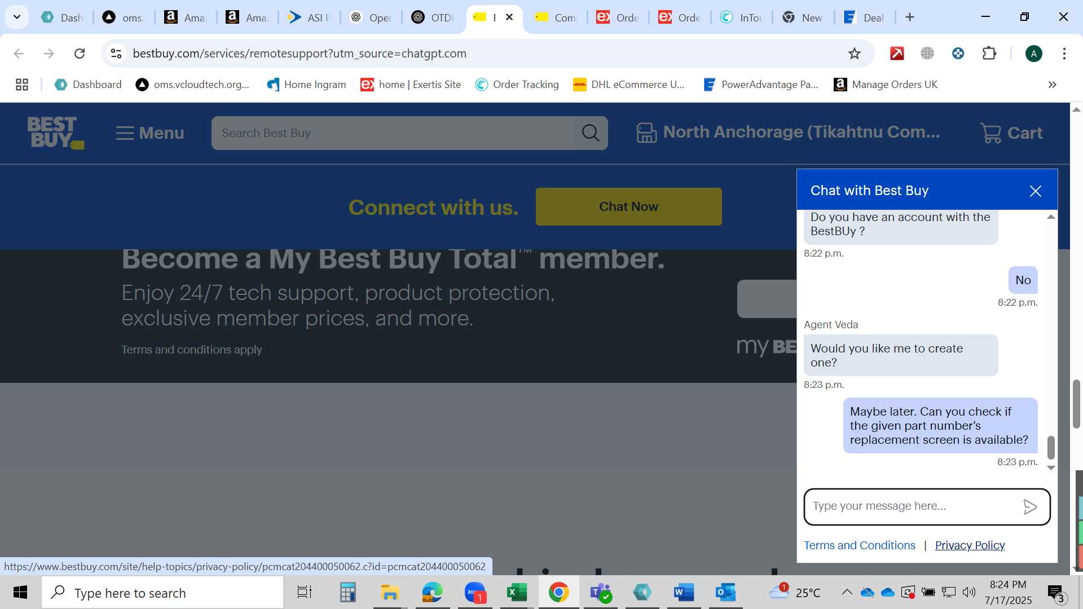
Task: Open the Home Ingram bookmark
Action: click(306, 85)
